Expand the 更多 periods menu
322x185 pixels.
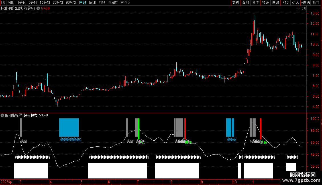coord(125,3)
